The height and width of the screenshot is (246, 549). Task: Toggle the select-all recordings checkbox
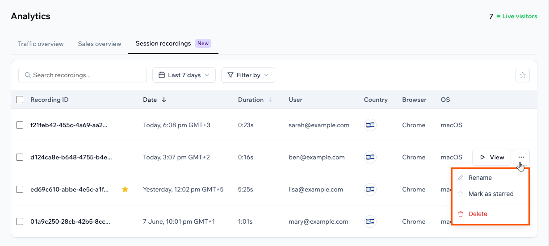click(x=20, y=100)
